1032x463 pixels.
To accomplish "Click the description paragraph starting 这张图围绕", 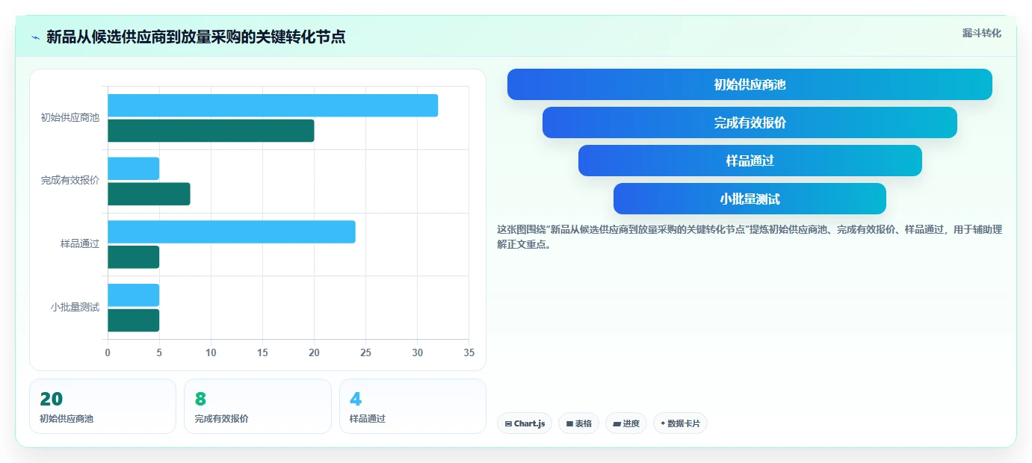I will [x=750, y=237].
